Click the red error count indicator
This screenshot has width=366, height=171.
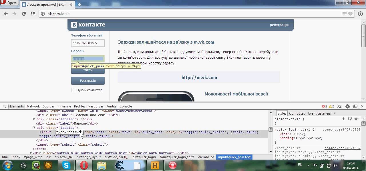325,106
